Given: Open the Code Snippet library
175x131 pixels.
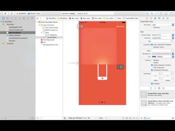Looking at the screenshot, I should click(x=155, y=88).
